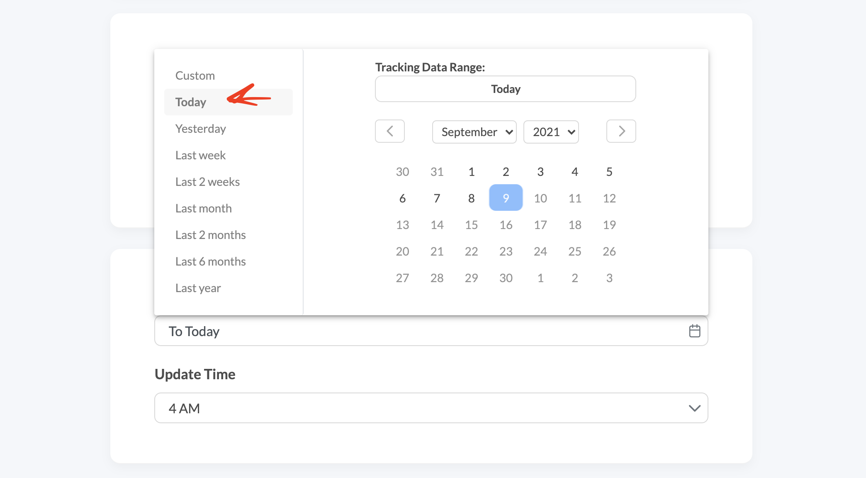Pick the Last month preset
866x478 pixels.
(x=229, y=208)
